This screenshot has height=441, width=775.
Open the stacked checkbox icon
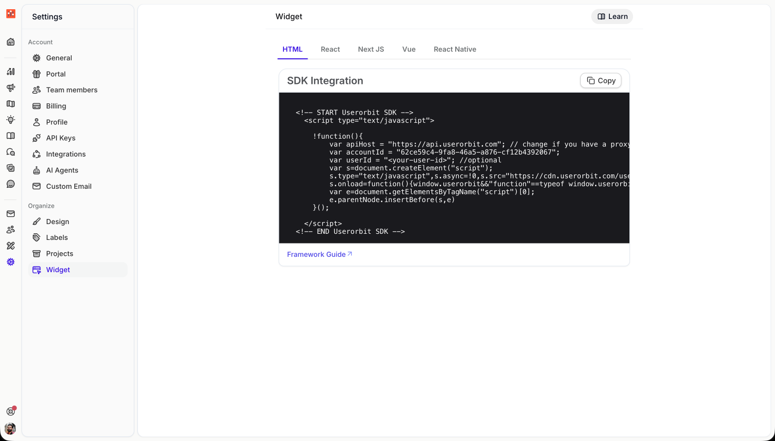pyautogui.click(x=11, y=168)
